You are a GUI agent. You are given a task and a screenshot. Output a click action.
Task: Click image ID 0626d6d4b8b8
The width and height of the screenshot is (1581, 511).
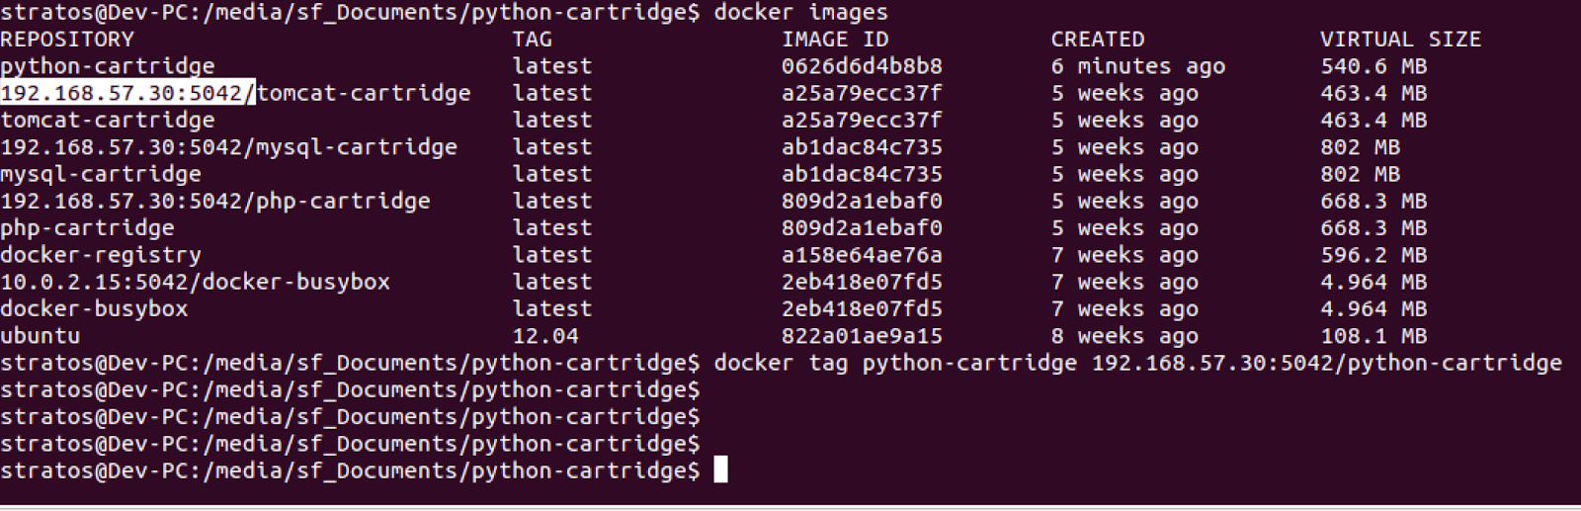pyautogui.click(x=862, y=66)
